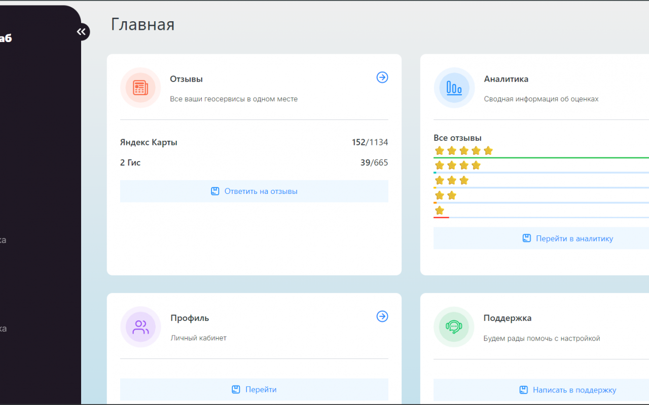Click the five-star rating bar
Screen dimensions: 649x405
541,157
